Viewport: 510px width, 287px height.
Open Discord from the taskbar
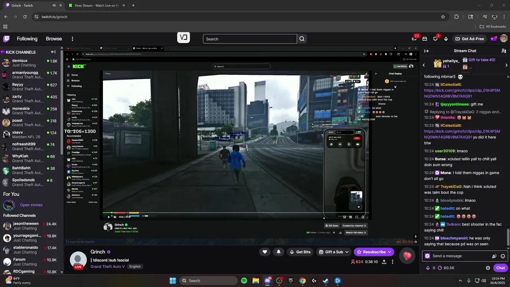pos(267,281)
